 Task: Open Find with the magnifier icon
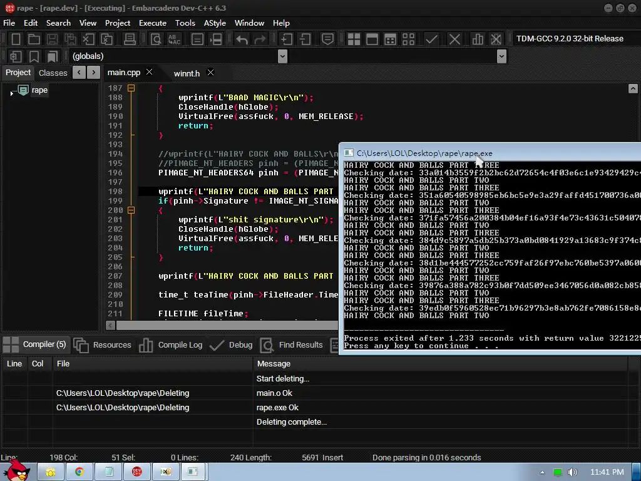[156, 39]
